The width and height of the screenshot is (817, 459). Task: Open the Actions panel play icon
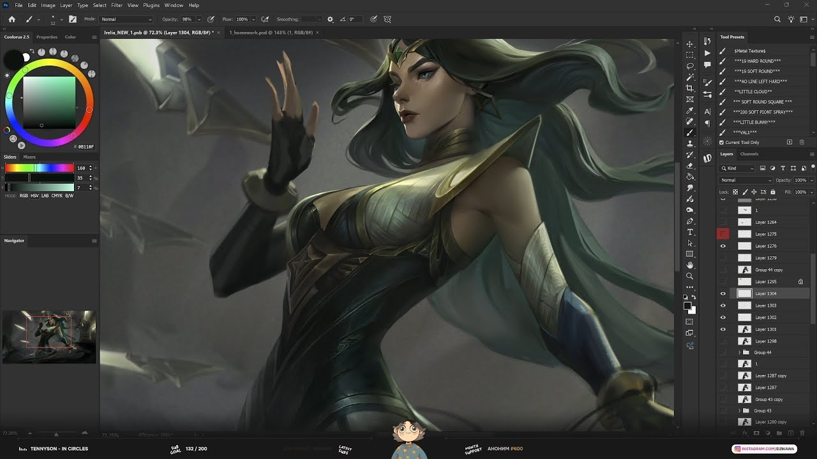707,53
